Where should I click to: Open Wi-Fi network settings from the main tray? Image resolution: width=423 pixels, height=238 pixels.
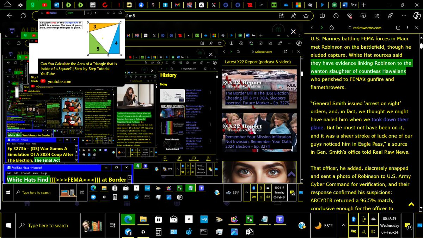(363, 232)
